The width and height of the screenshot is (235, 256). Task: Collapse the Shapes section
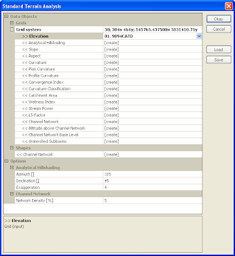pos(12,148)
